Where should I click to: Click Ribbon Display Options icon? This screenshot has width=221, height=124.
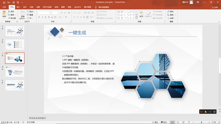pyautogui.click(x=198, y=2)
